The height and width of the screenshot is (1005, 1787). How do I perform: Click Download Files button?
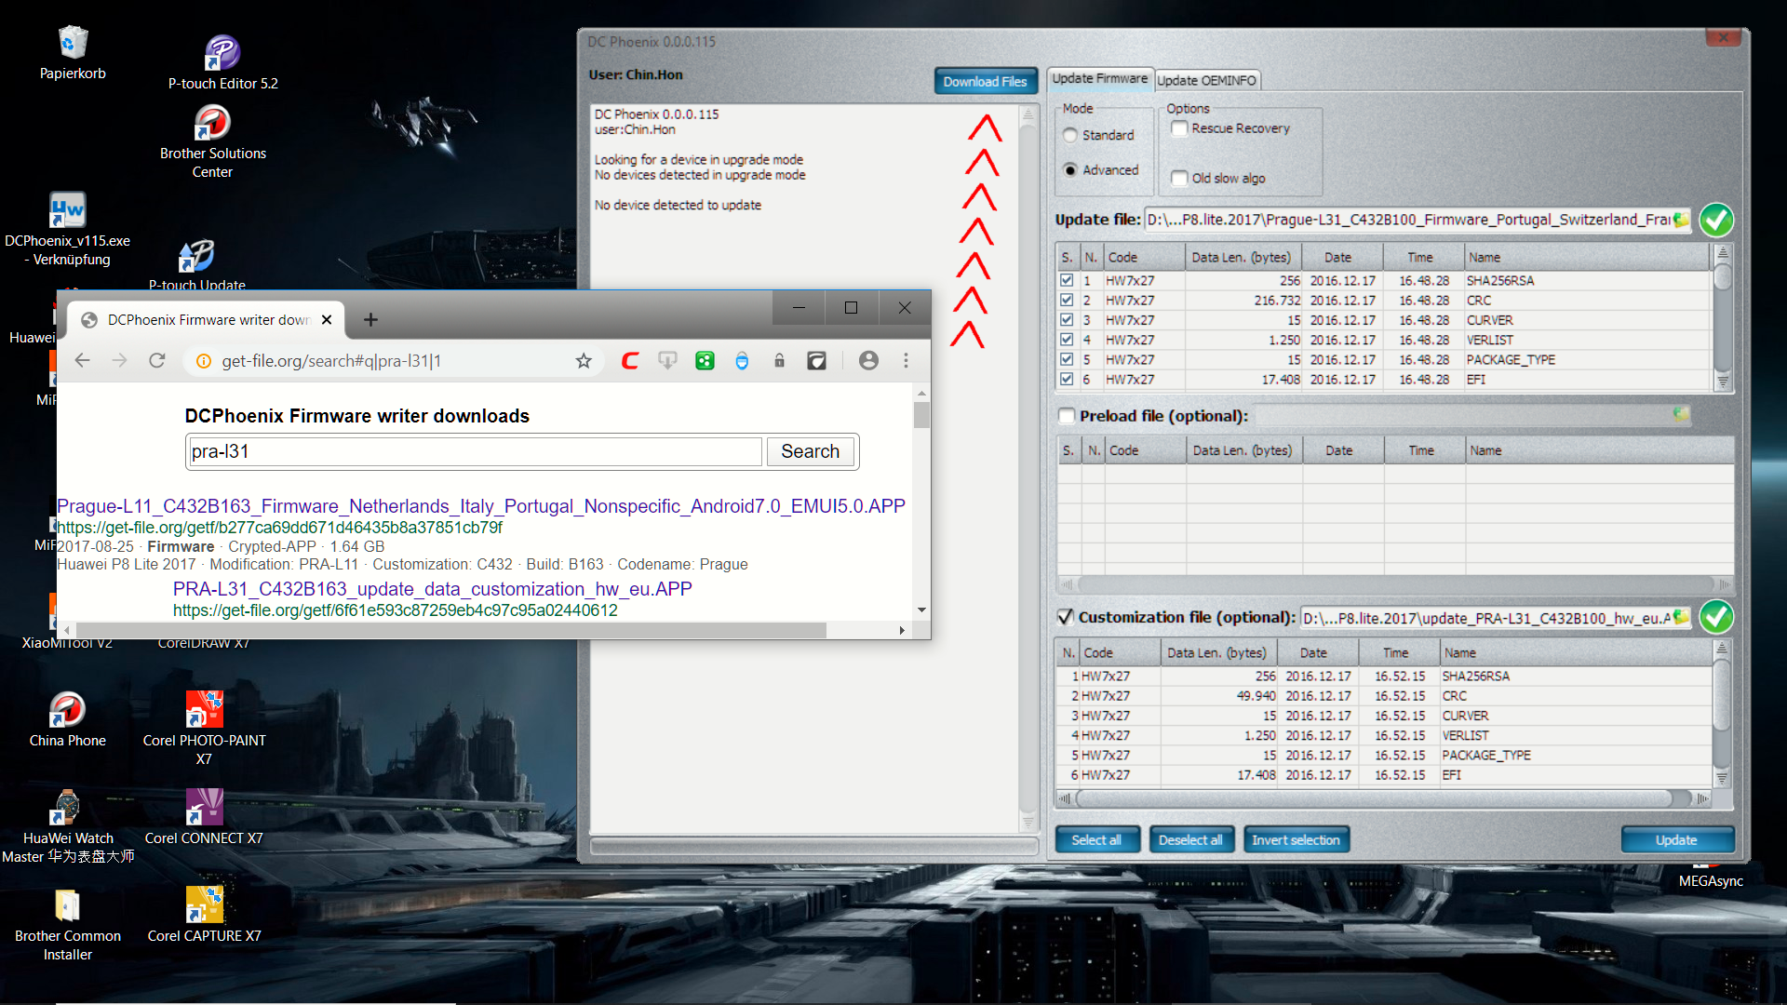click(x=985, y=82)
